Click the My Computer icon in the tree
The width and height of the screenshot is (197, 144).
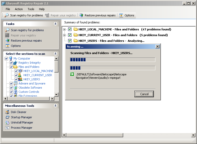pos(11,58)
